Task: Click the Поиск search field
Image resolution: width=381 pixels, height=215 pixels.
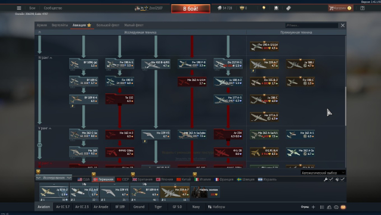Action: pos(312,25)
